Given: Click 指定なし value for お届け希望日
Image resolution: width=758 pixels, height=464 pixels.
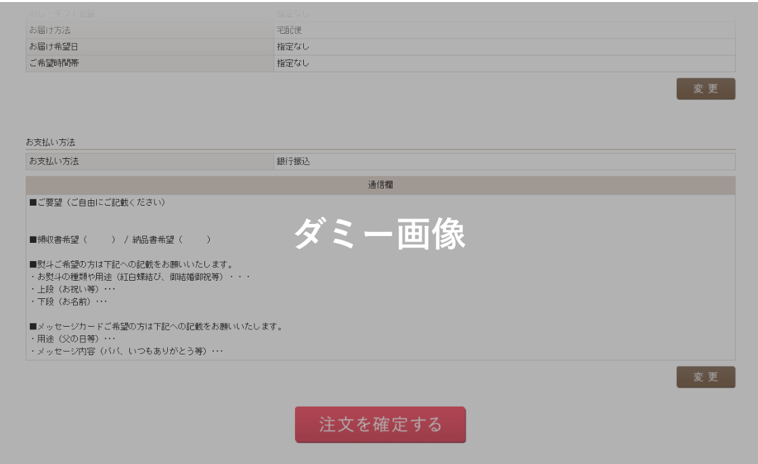Looking at the screenshot, I should [x=292, y=47].
